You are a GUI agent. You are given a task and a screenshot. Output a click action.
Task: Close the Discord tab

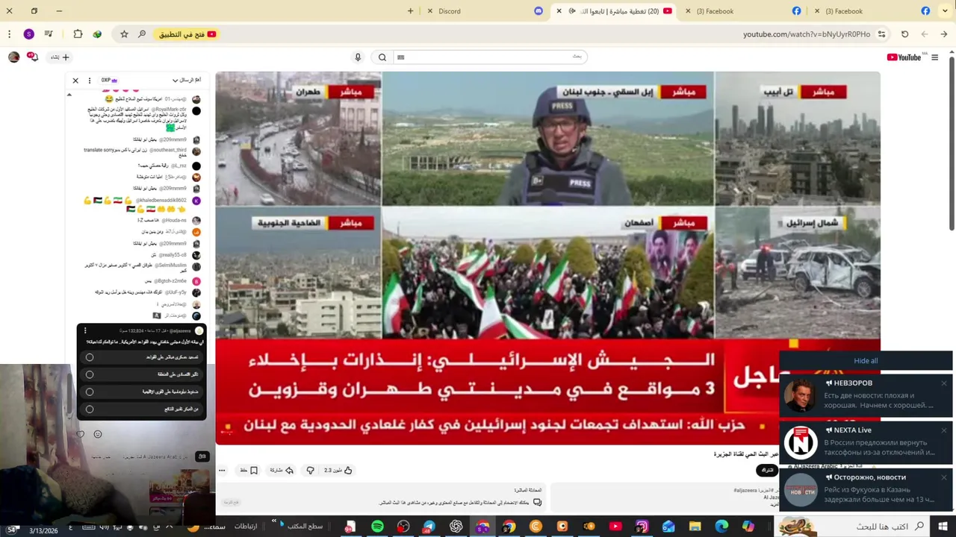click(x=429, y=11)
